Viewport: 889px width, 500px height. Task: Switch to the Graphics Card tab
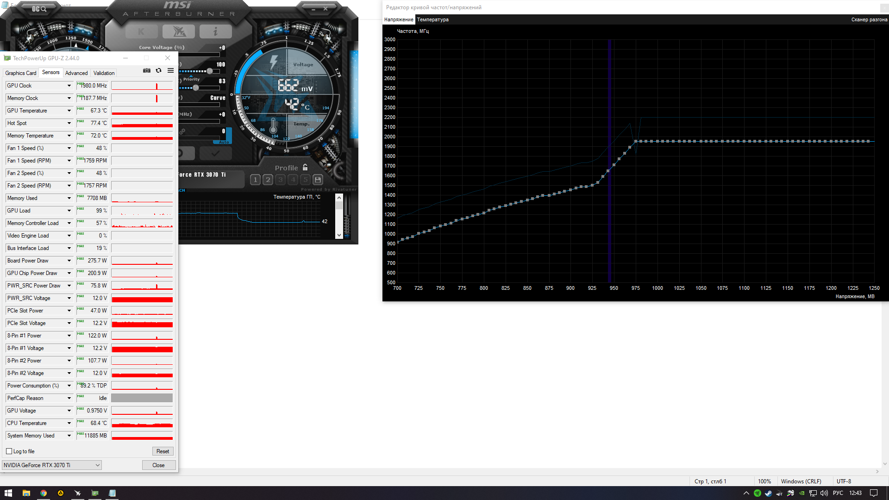pos(20,73)
